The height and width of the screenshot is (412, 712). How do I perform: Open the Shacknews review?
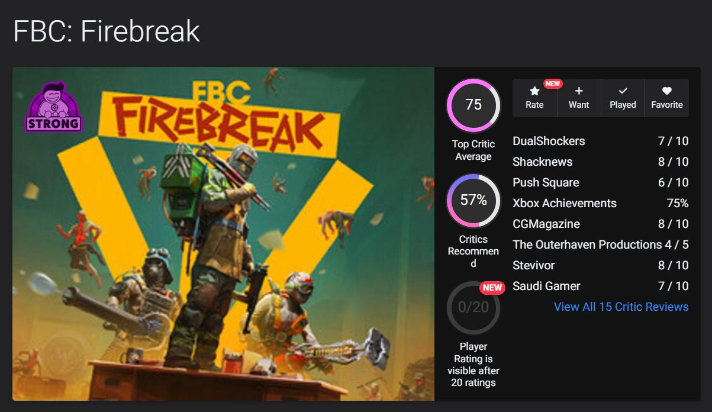click(542, 162)
